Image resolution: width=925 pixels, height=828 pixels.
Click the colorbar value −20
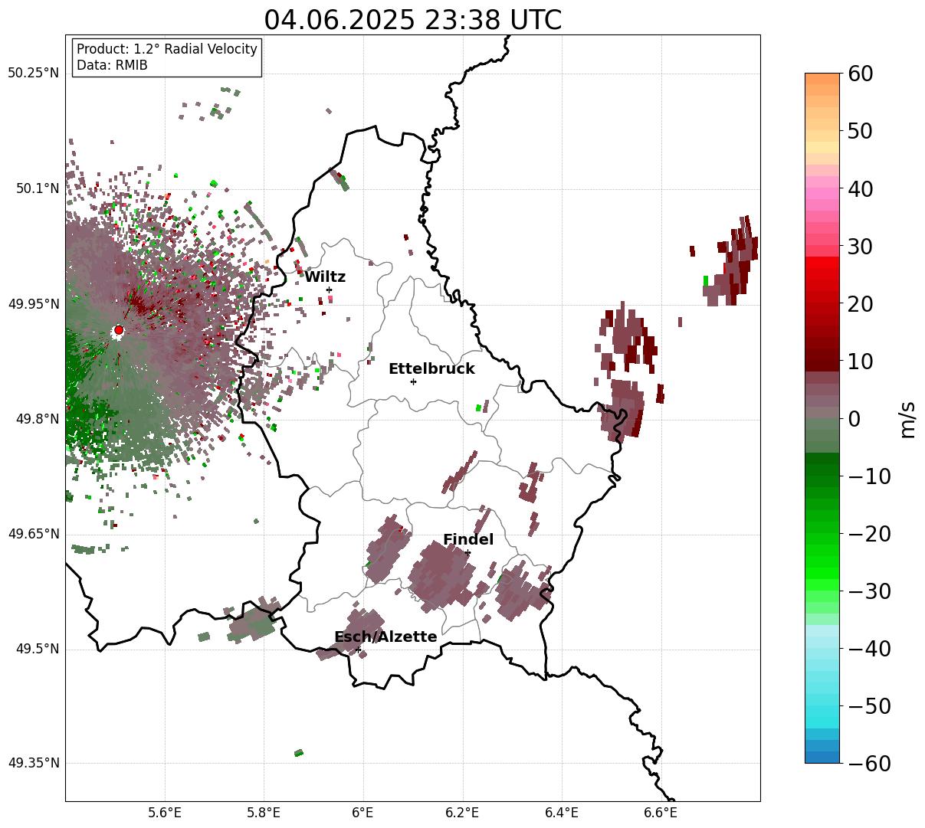point(869,534)
